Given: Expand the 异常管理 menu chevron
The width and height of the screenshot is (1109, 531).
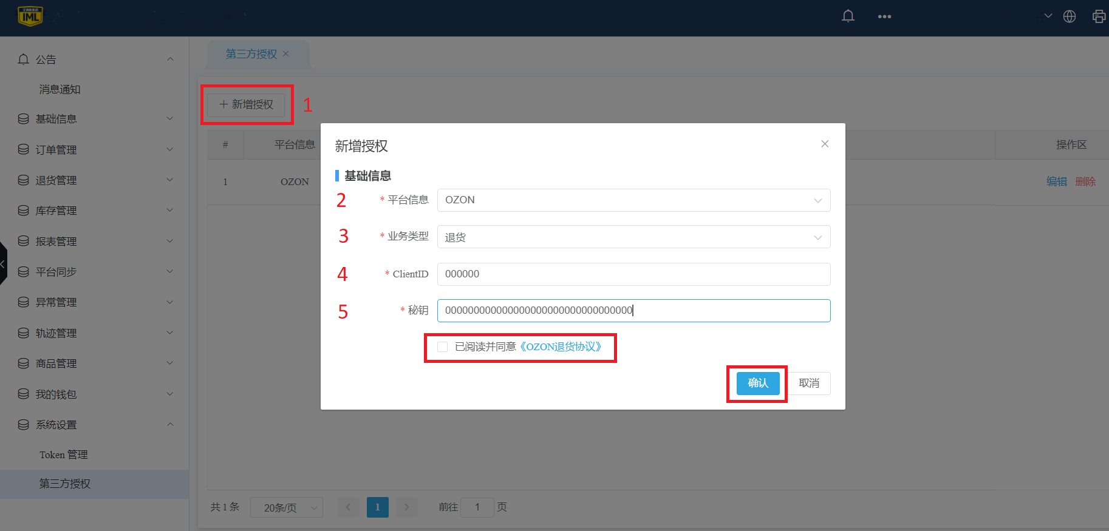Looking at the screenshot, I should point(170,302).
